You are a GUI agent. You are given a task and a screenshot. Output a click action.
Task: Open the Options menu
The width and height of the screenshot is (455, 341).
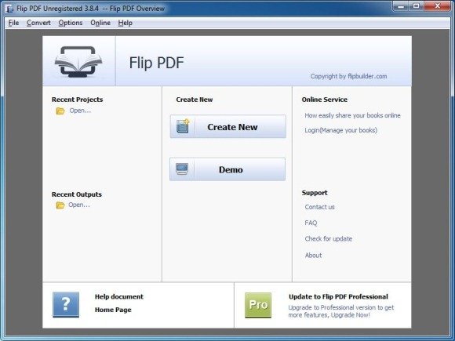[71, 23]
